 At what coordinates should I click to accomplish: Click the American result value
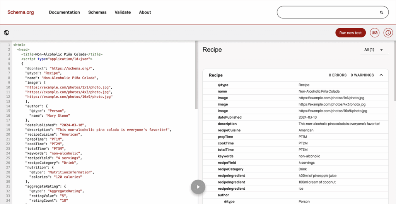pos(306,130)
